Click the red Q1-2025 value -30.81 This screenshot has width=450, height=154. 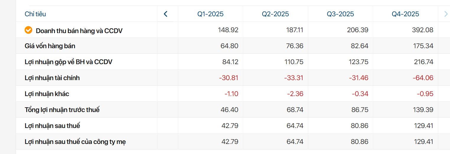pyautogui.click(x=229, y=78)
